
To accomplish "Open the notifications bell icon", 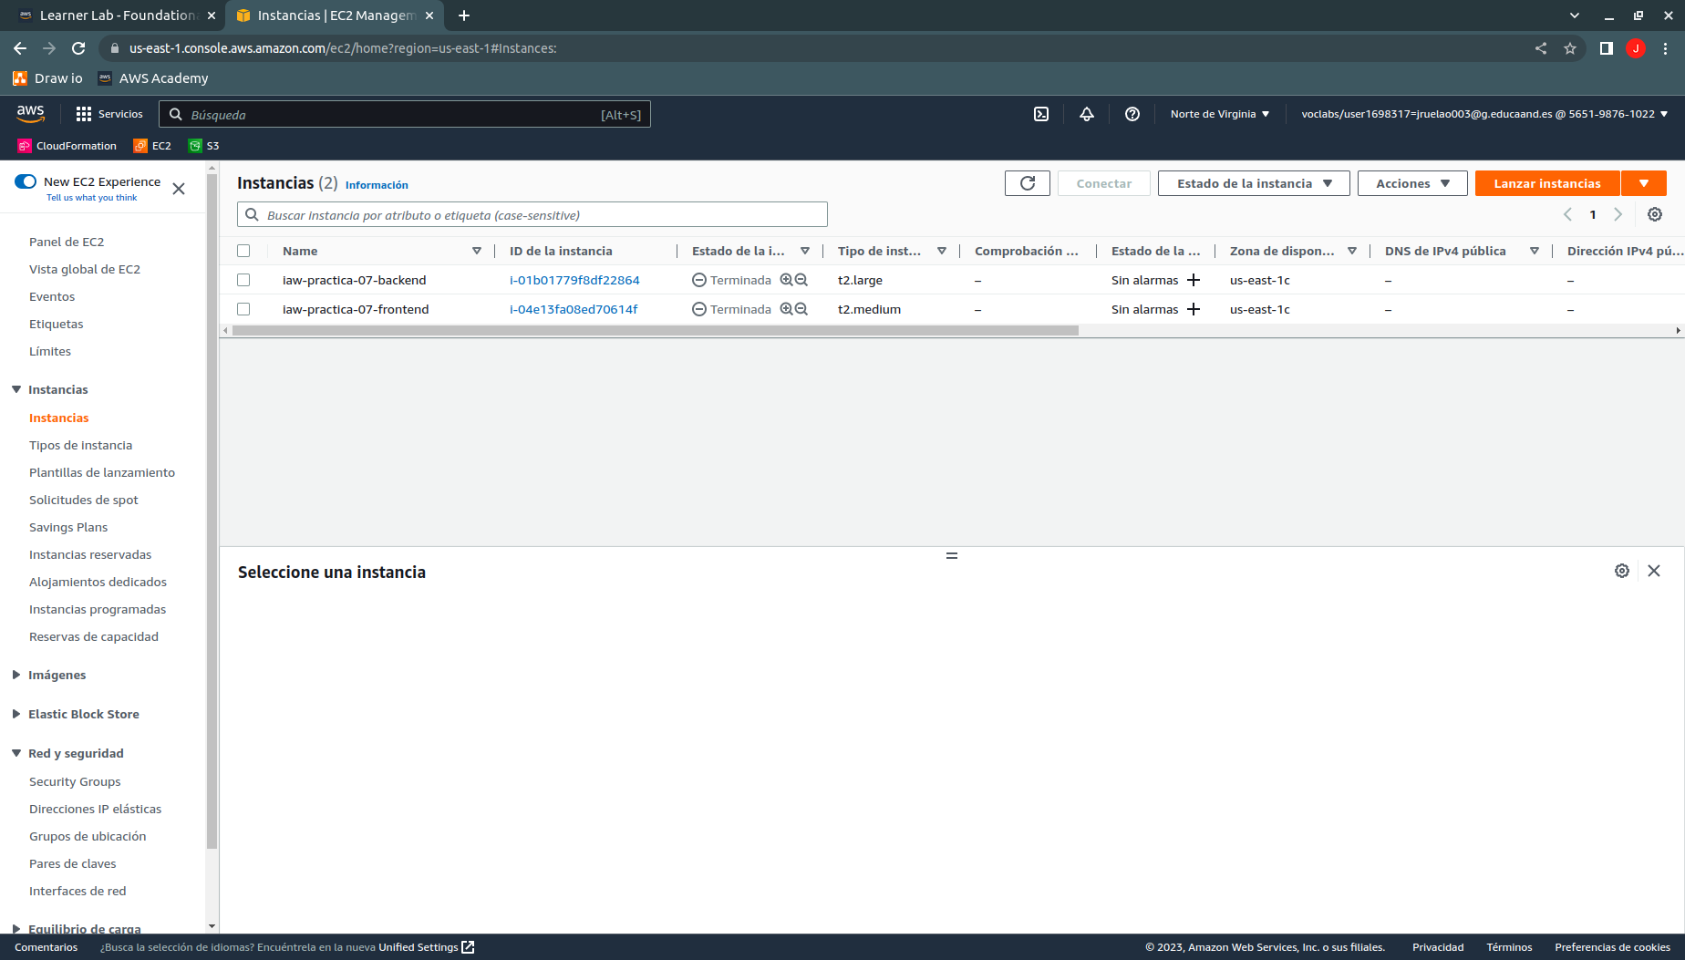I will point(1087,114).
